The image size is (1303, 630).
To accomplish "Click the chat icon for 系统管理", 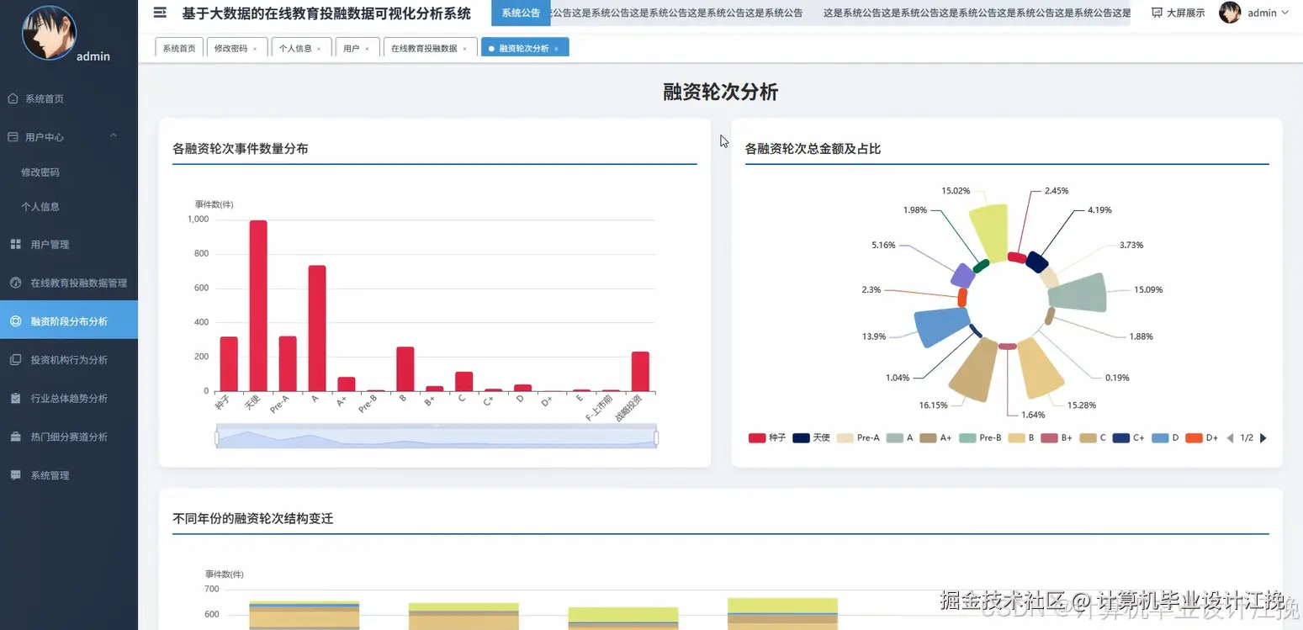I will (15, 475).
